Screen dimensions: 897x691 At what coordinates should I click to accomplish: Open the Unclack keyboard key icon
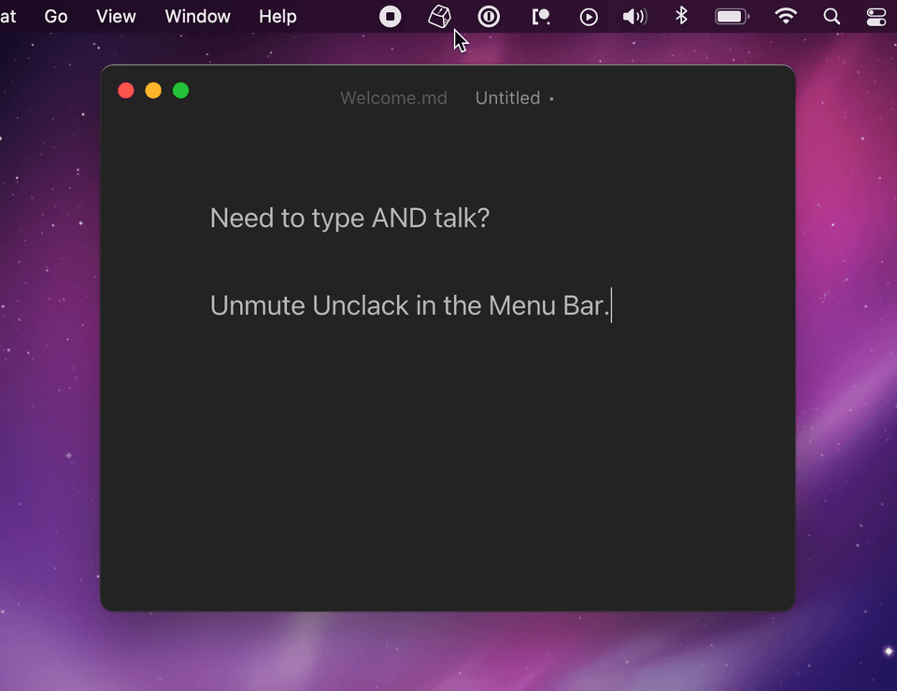tap(439, 17)
